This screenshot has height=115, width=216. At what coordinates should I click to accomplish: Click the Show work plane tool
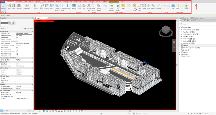coord(178,6)
